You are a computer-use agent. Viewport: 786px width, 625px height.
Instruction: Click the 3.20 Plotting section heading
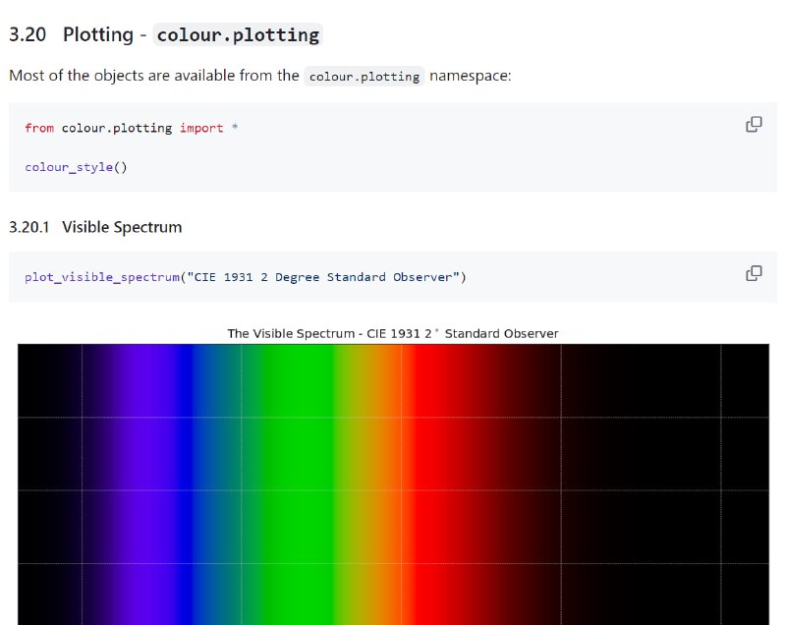[165, 34]
